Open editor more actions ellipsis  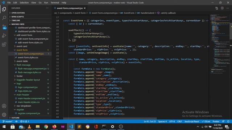click(228, 8)
